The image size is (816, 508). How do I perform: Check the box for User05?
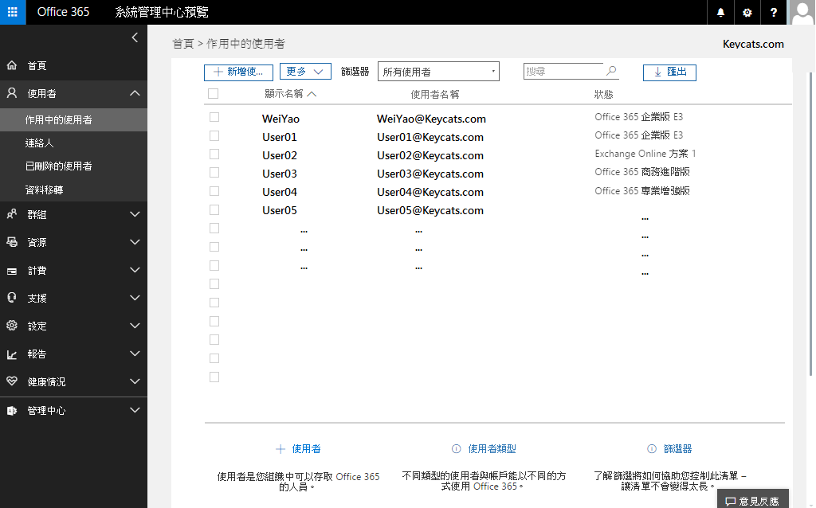[x=214, y=209]
